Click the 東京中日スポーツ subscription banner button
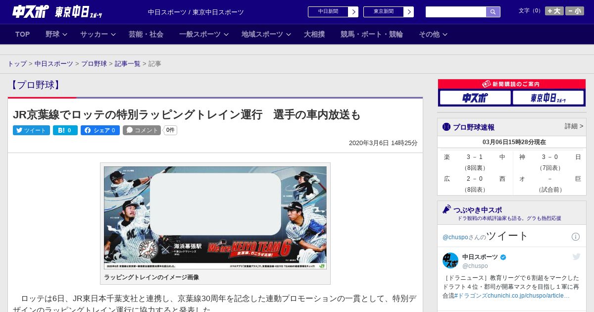This screenshot has height=312, width=594. [x=548, y=98]
